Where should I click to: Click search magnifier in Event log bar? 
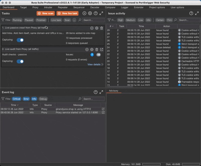80,99
